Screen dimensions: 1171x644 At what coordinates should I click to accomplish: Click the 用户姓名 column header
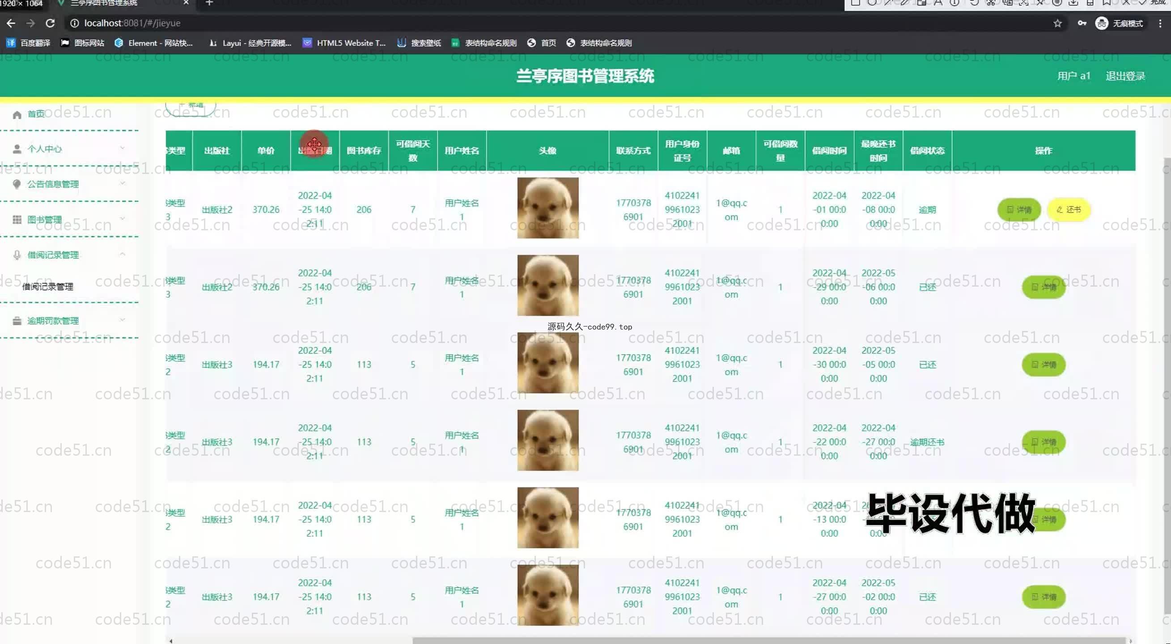click(x=462, y=150)
